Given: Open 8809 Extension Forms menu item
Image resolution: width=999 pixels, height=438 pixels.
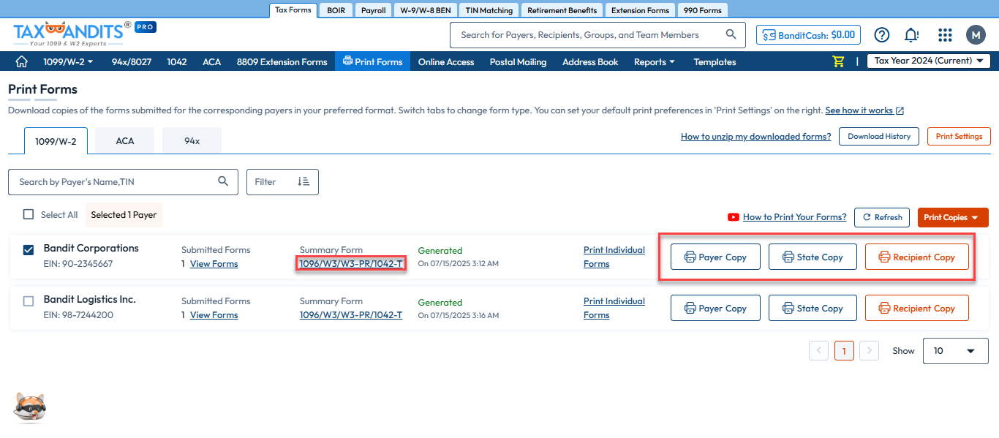Looking at the screenshot, I should (x=282, y=61).
